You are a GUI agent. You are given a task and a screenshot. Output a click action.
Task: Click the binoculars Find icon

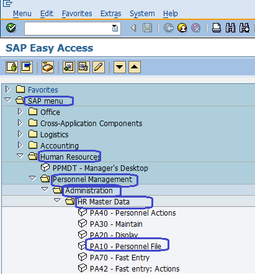pos(230,28)
